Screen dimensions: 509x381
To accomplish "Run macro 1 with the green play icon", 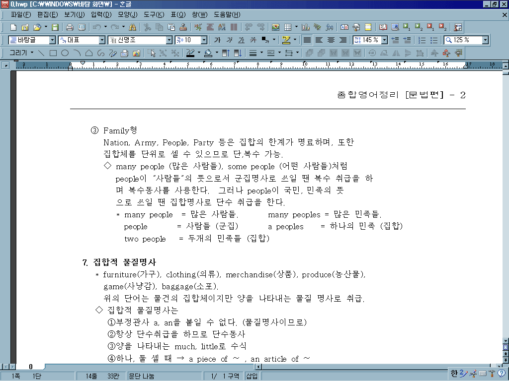I will (x=407, y=27).
